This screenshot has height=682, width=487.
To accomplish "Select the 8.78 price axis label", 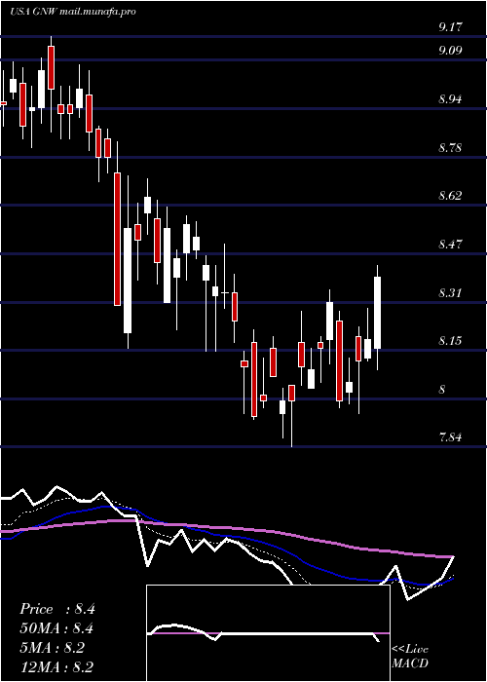I will coord(450,148).
